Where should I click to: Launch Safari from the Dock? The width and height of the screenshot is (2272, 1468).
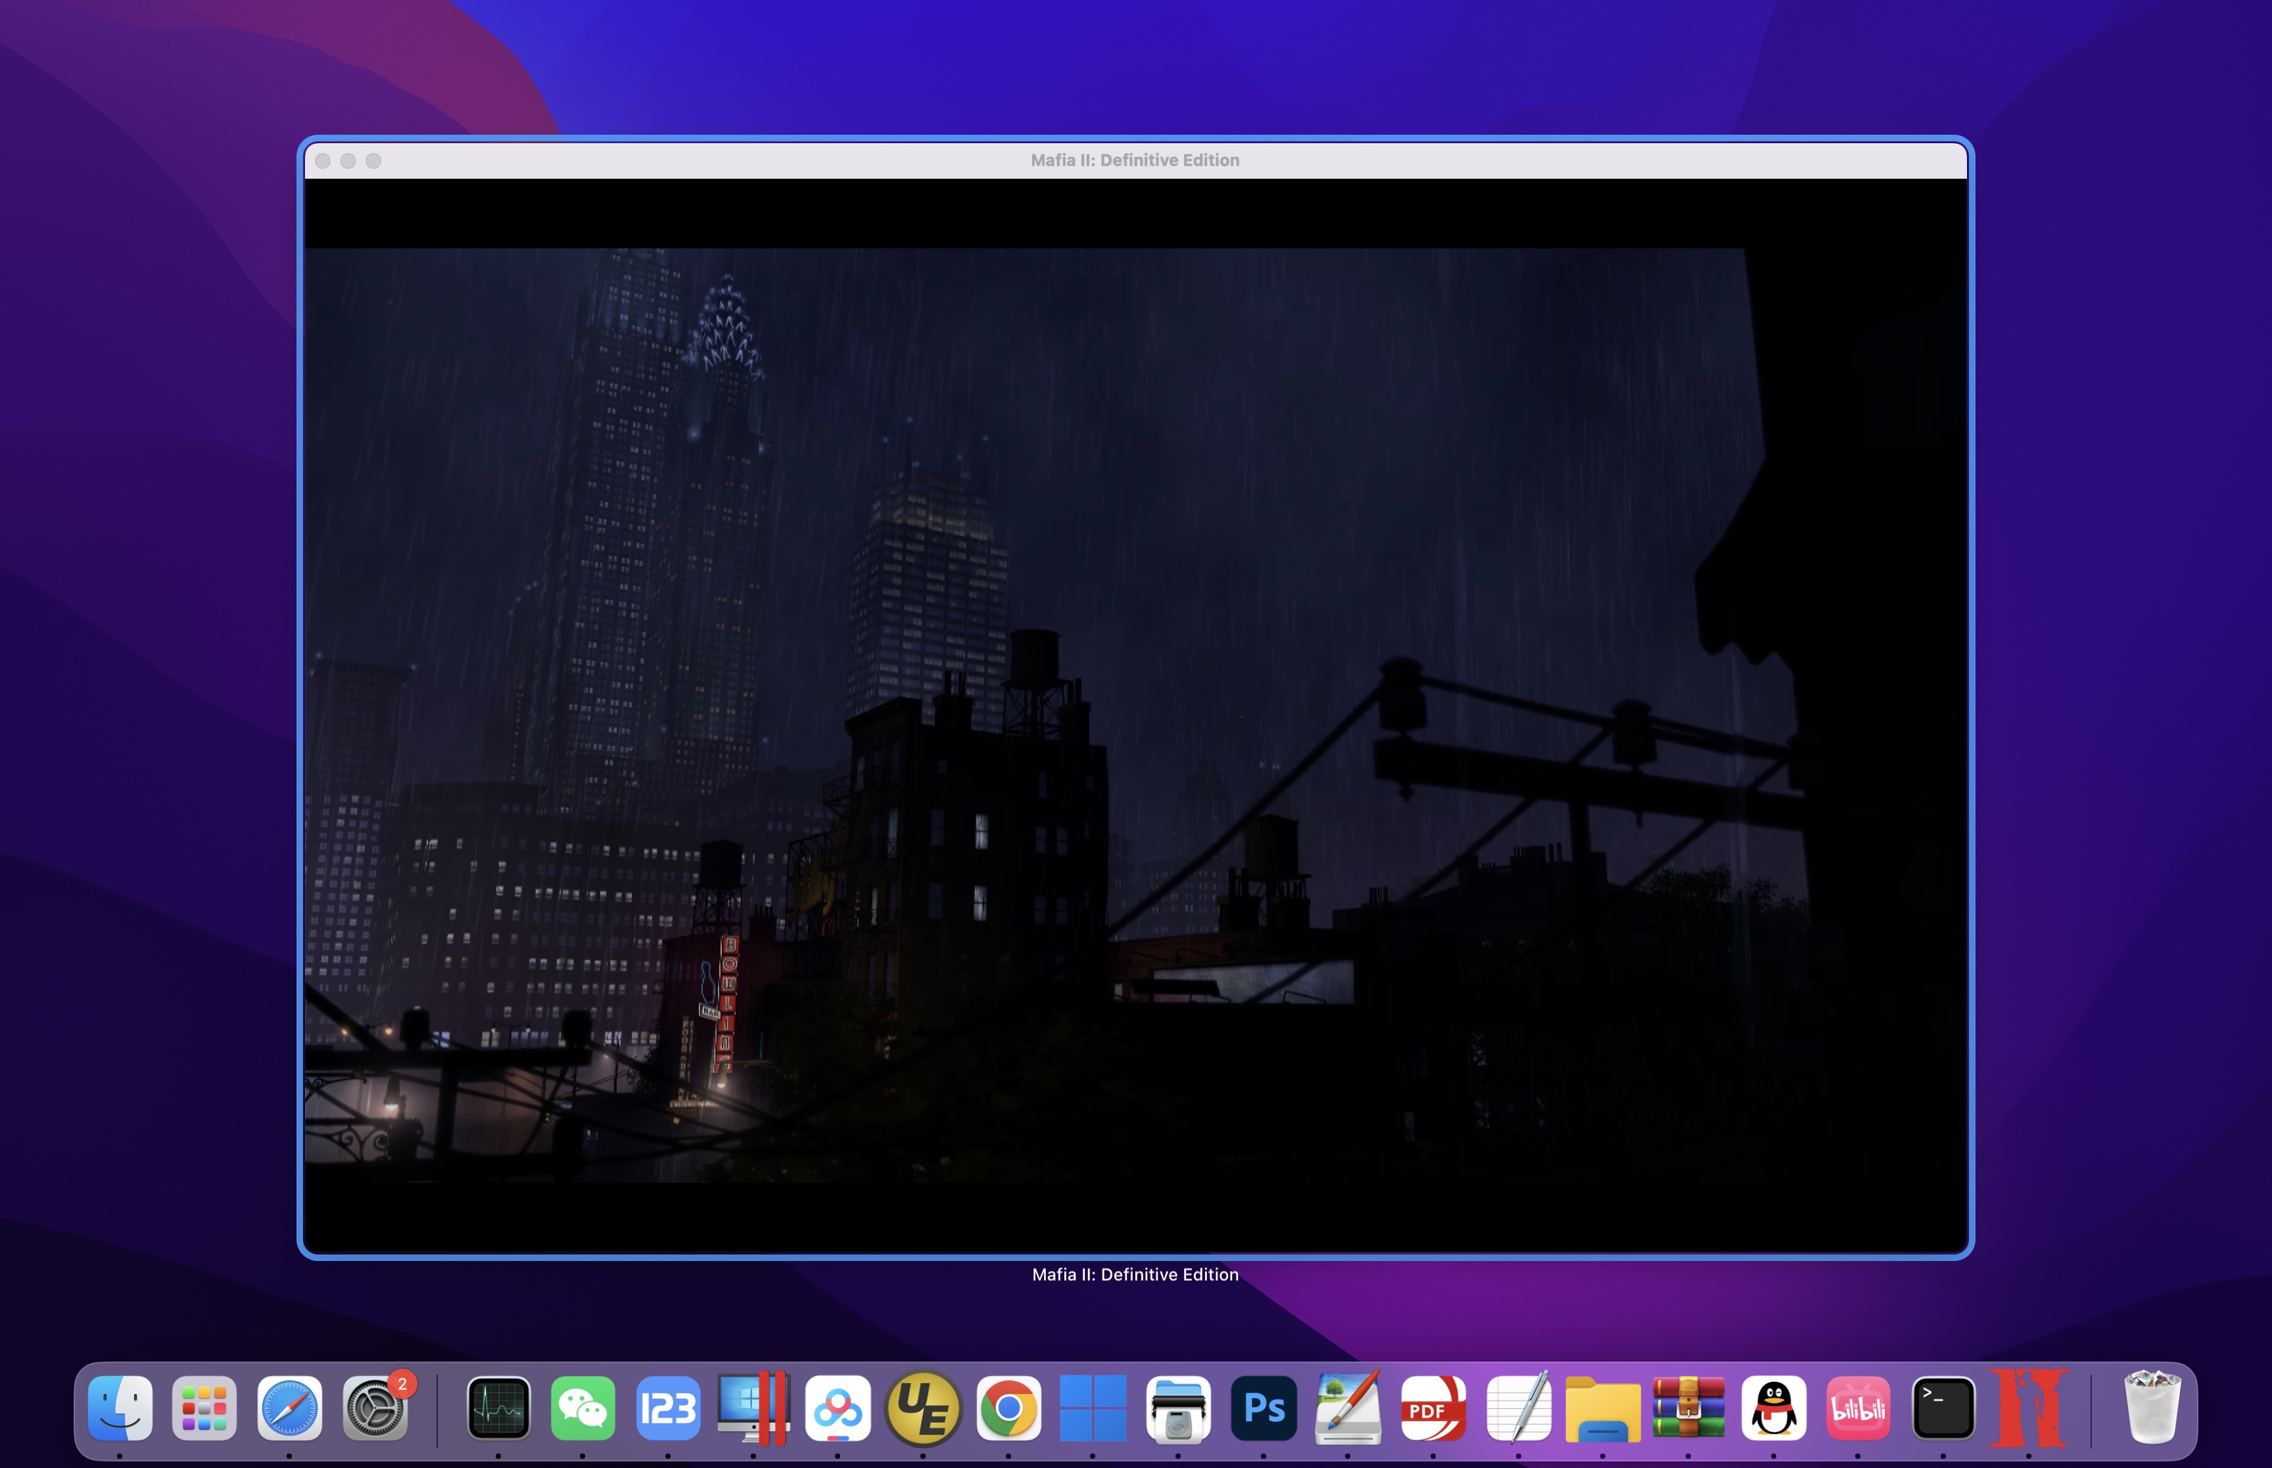290,1408
